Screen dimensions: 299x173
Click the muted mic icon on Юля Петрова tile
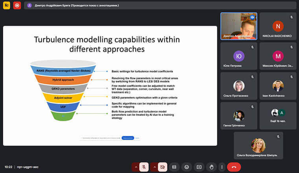tap(252, 47)
